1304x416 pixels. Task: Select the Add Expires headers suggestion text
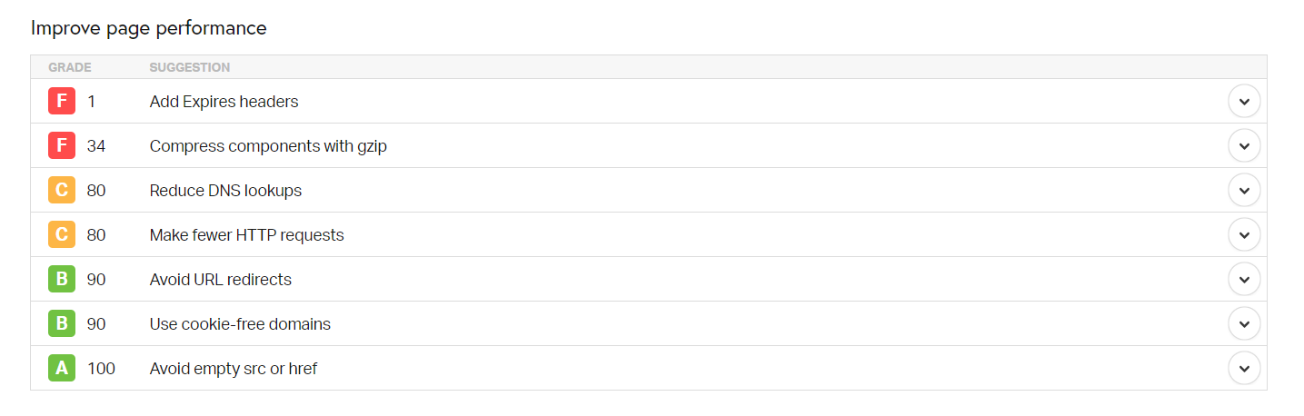[224, 102]
